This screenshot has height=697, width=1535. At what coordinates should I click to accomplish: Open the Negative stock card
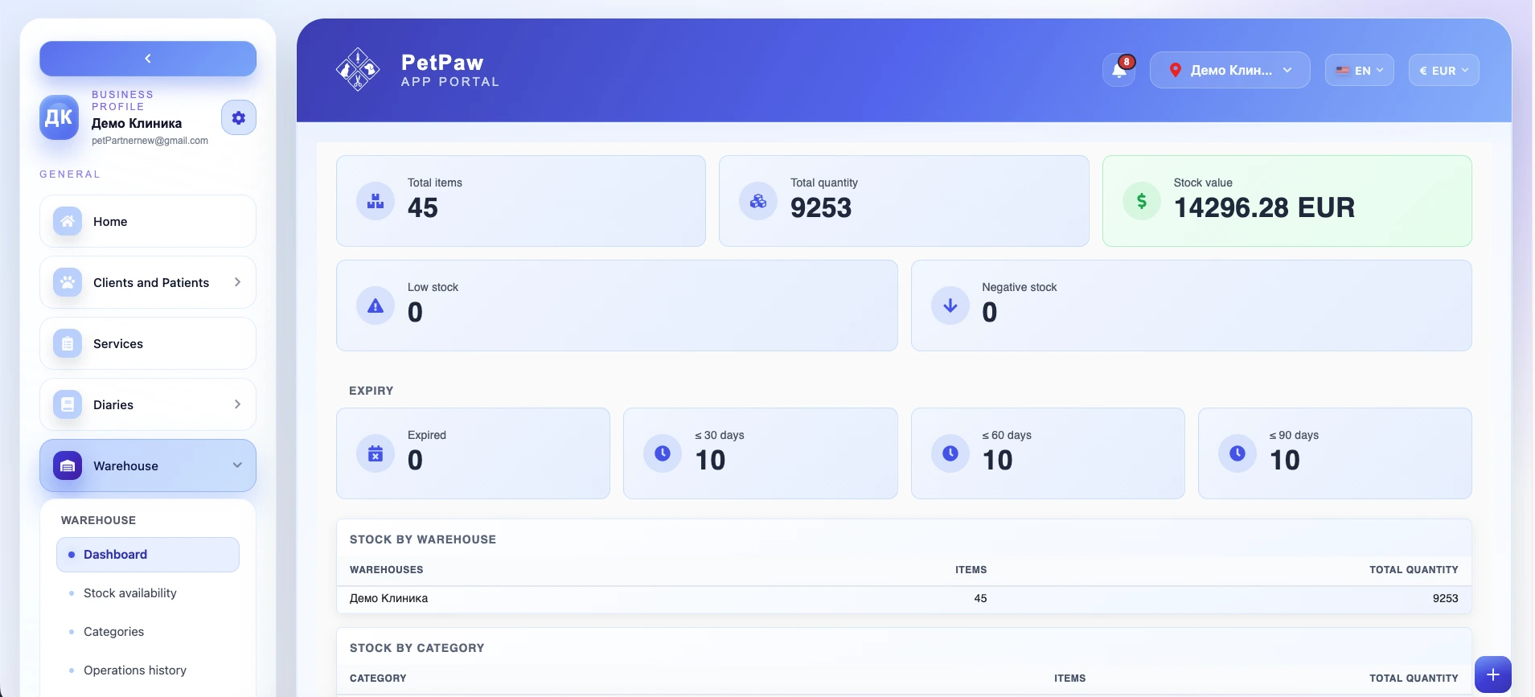click(x=1192, y=305)
